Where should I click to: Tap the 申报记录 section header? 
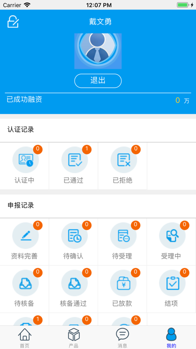click(x=20, y=206)
